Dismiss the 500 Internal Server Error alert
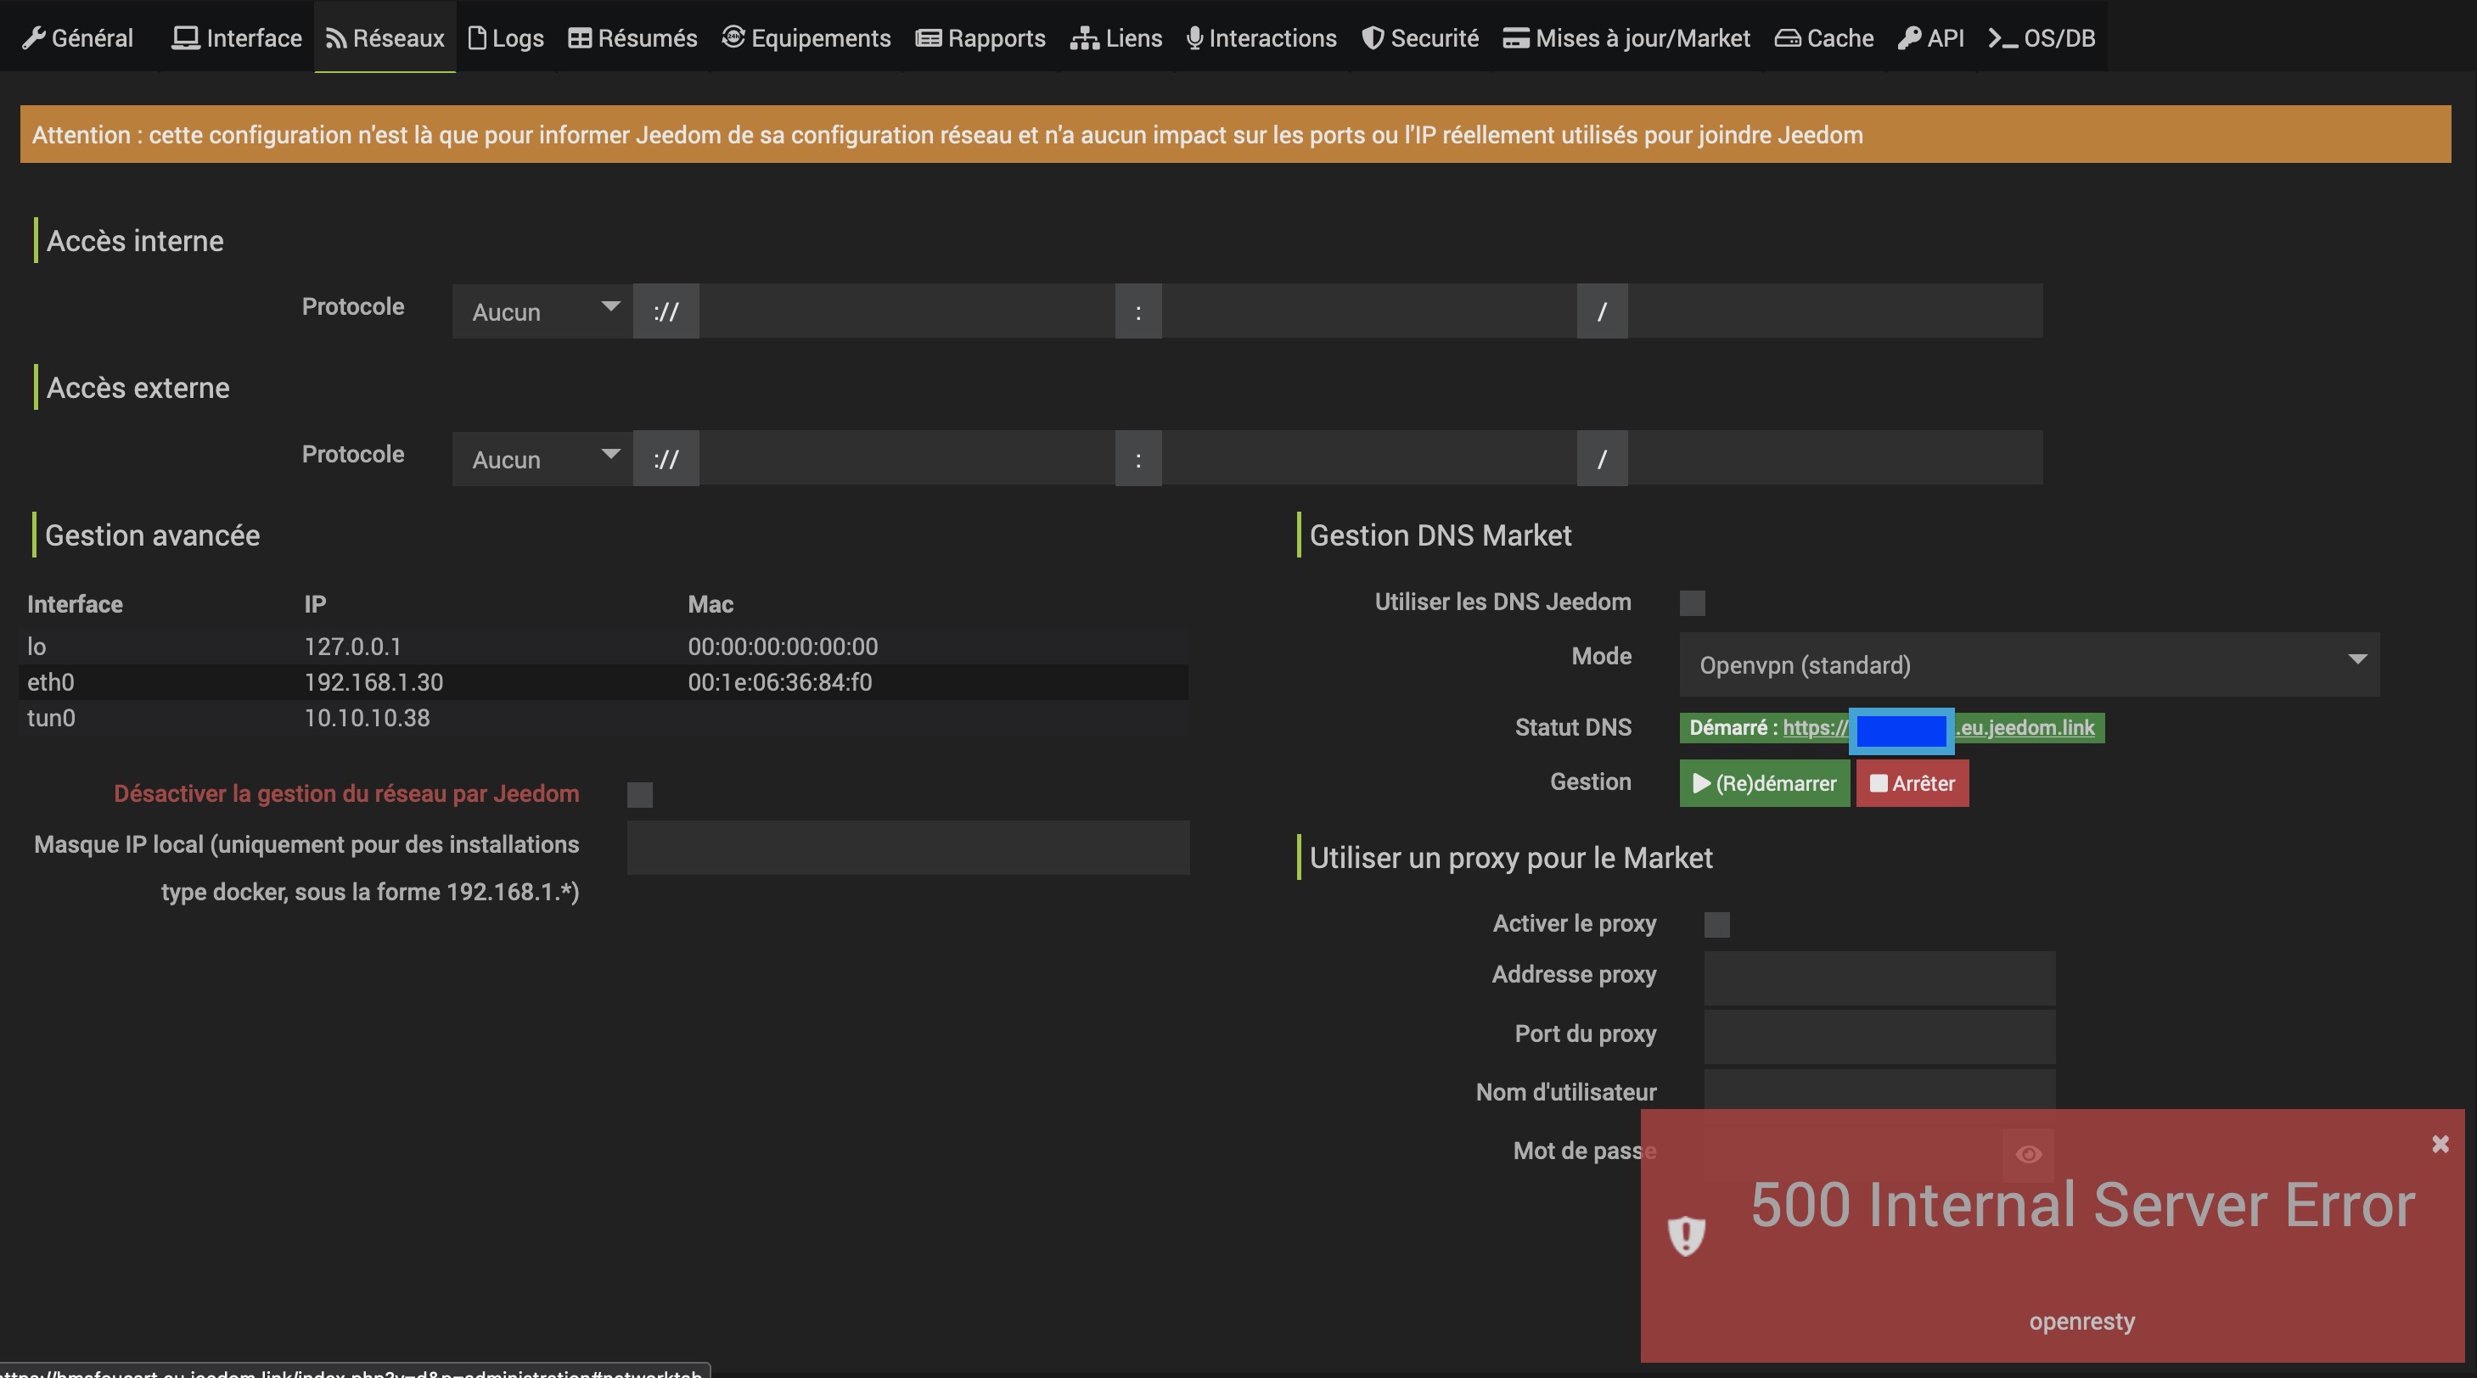This screenshot has width=2477, height=1378. [x=2440, y=1144]
